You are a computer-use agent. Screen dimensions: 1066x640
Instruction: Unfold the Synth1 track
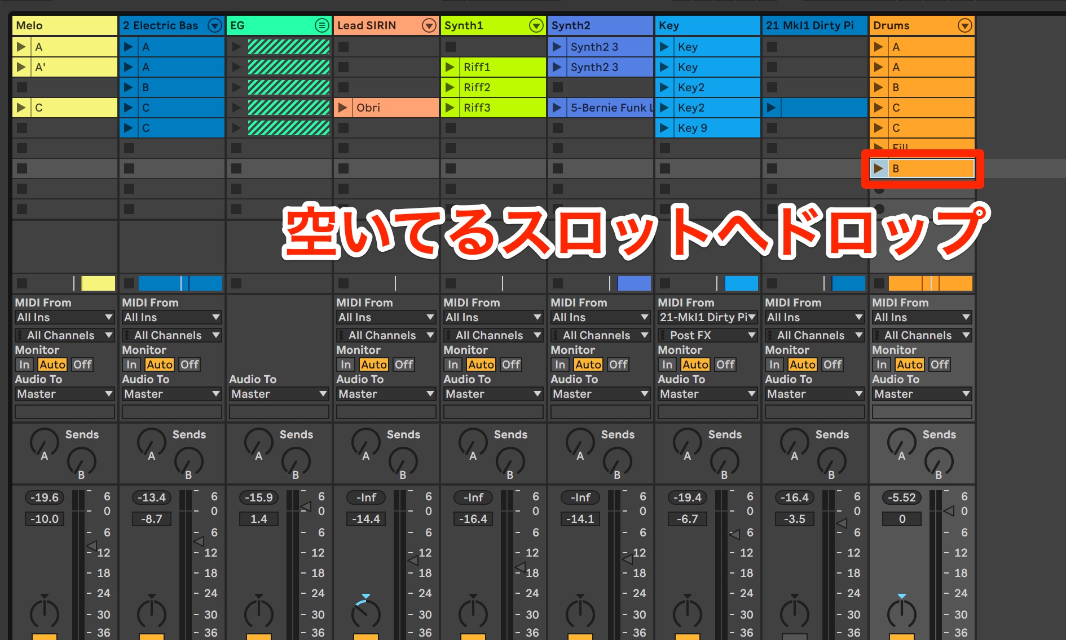[x=536, y=25]
